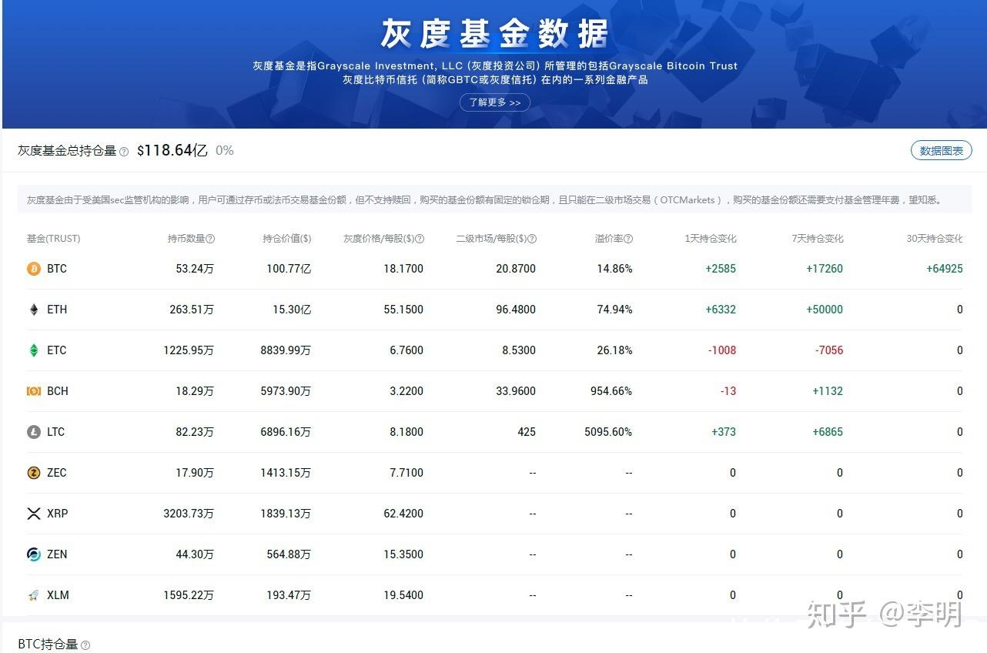Click the 30天持仓变化 column header

click(935, 239)
